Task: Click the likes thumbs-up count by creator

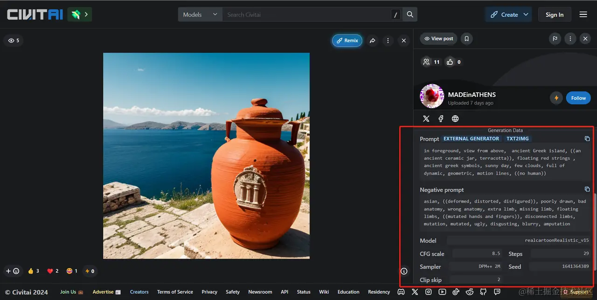Action: (x=453, y=61)
